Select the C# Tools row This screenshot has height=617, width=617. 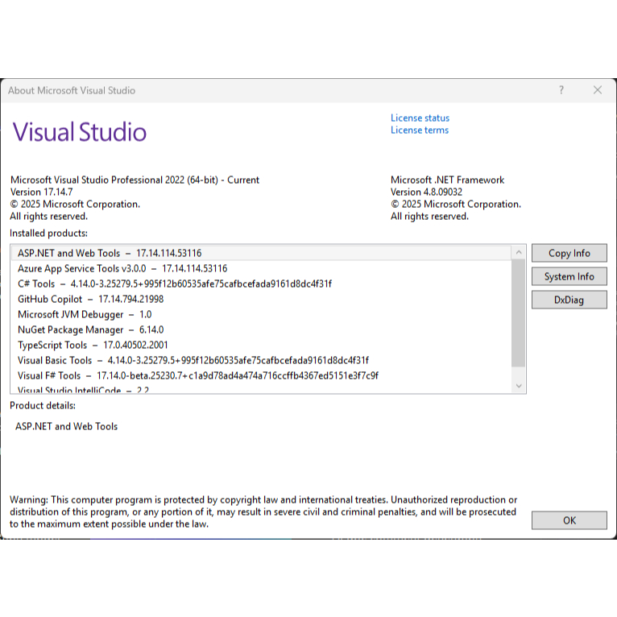(x=261, y=284)
